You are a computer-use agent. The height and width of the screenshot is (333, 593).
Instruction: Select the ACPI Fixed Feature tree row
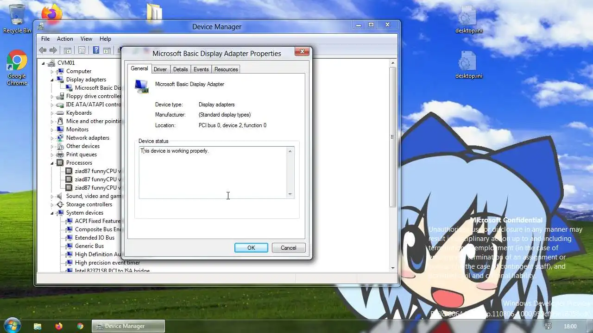pos(93,221)
